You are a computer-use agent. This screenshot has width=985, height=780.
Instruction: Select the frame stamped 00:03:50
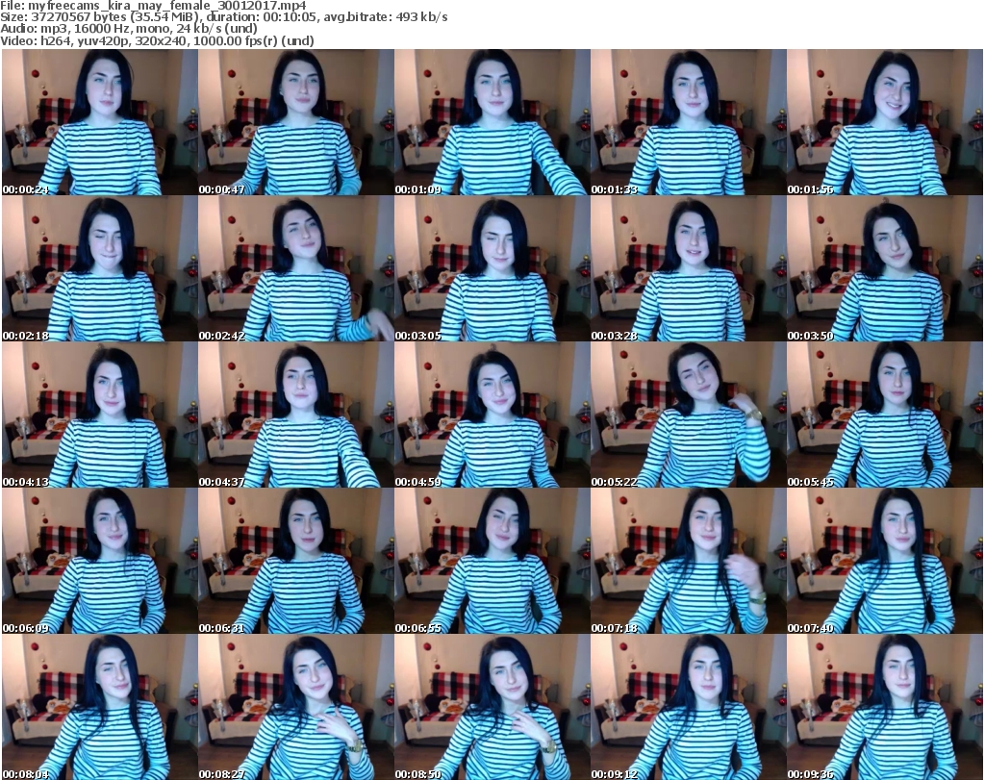[885, 268]
